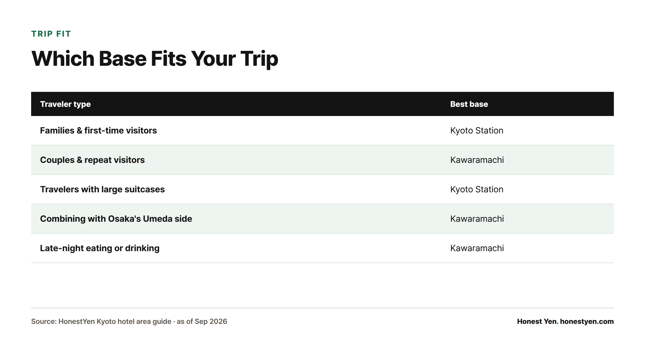
Task: Click the 'Honest Yen.' brand name
Action: click(x=538, y=321)
